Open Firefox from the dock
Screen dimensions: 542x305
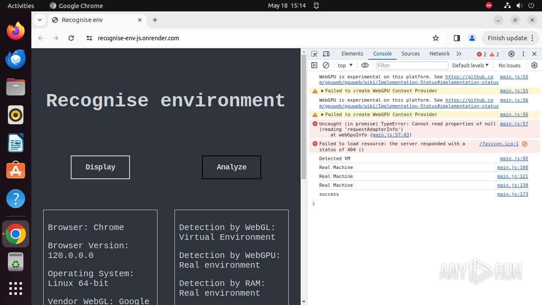16,31
